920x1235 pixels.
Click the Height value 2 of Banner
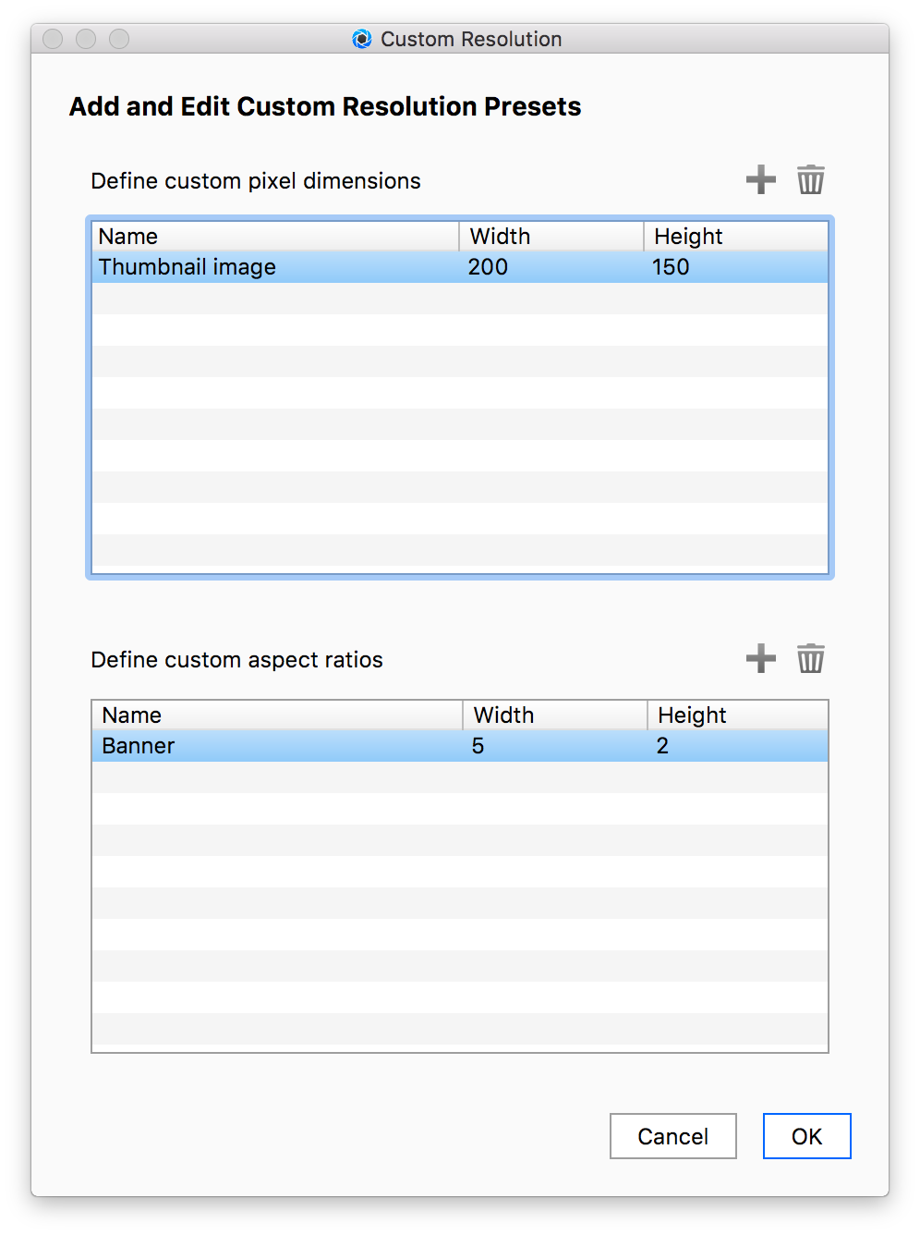coord(662,745)
